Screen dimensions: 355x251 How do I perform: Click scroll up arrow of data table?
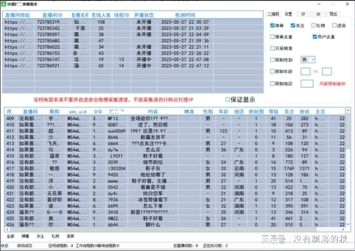pos(348,110)
